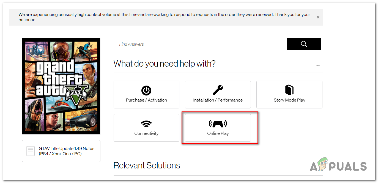The image size is (378, 183).
Task: Click the document icon beside Title Update notes
Action: point(31,151)
